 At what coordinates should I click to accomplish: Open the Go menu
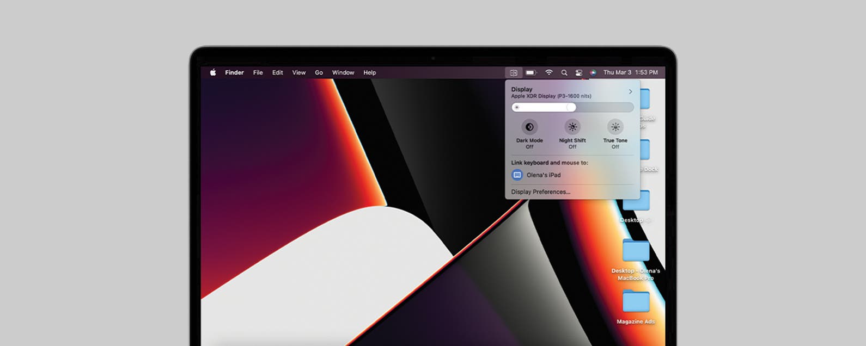coord(319,72)
